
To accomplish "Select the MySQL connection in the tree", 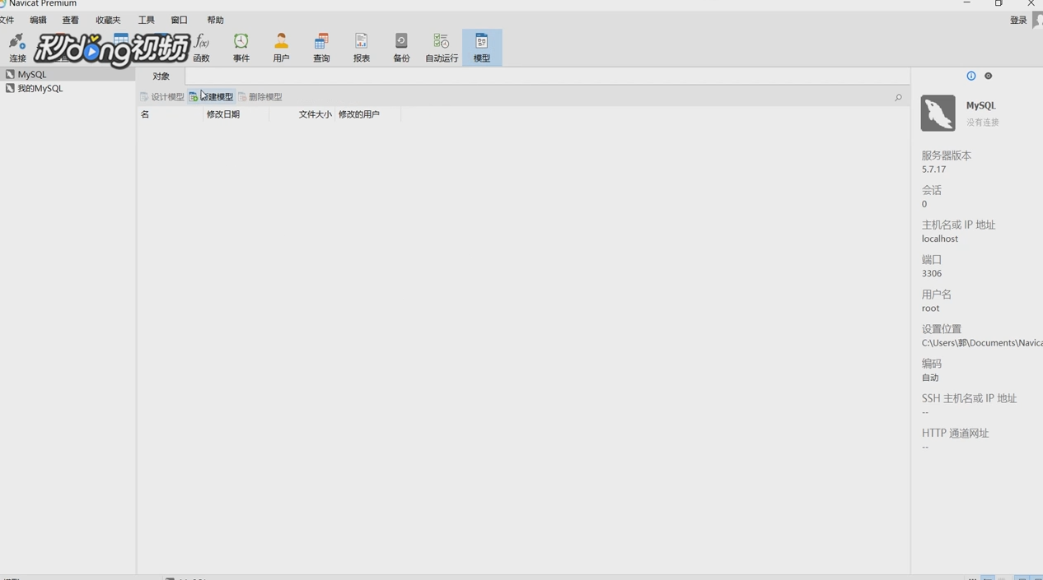I will tap(68, 74).
